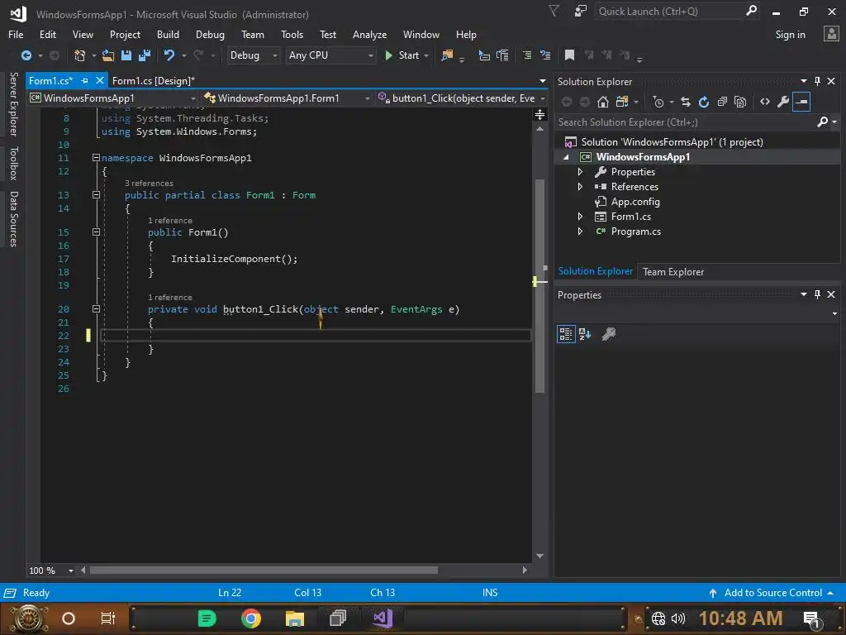Click the Quick Launch search box

click(x=671, y=12)
